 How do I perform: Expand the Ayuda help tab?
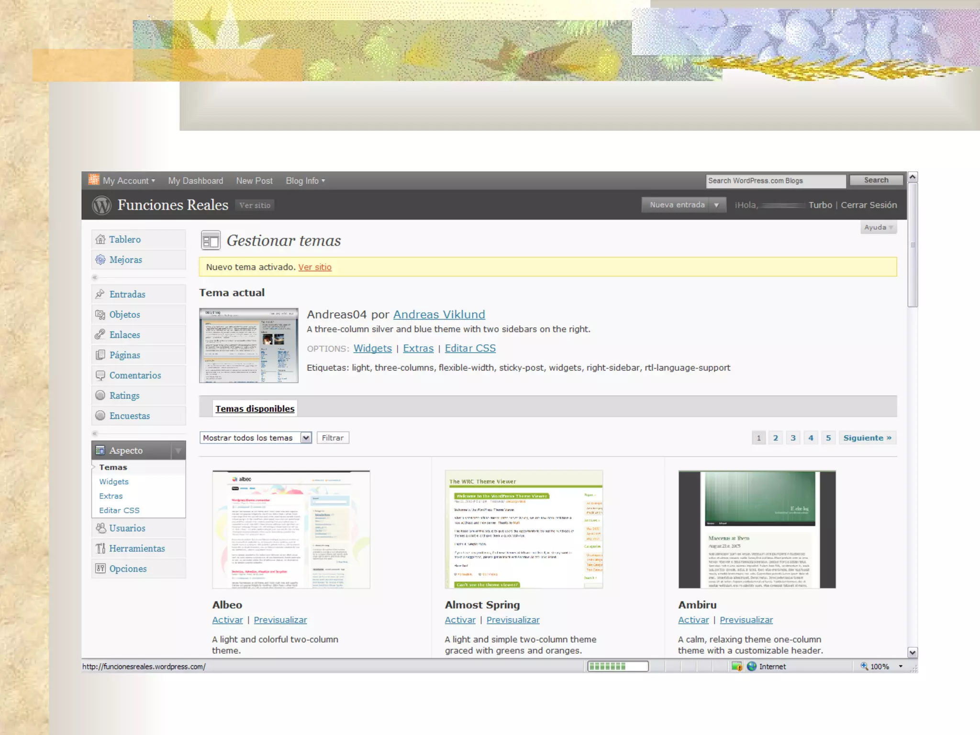pyautogui.click(x=878, y=227)
